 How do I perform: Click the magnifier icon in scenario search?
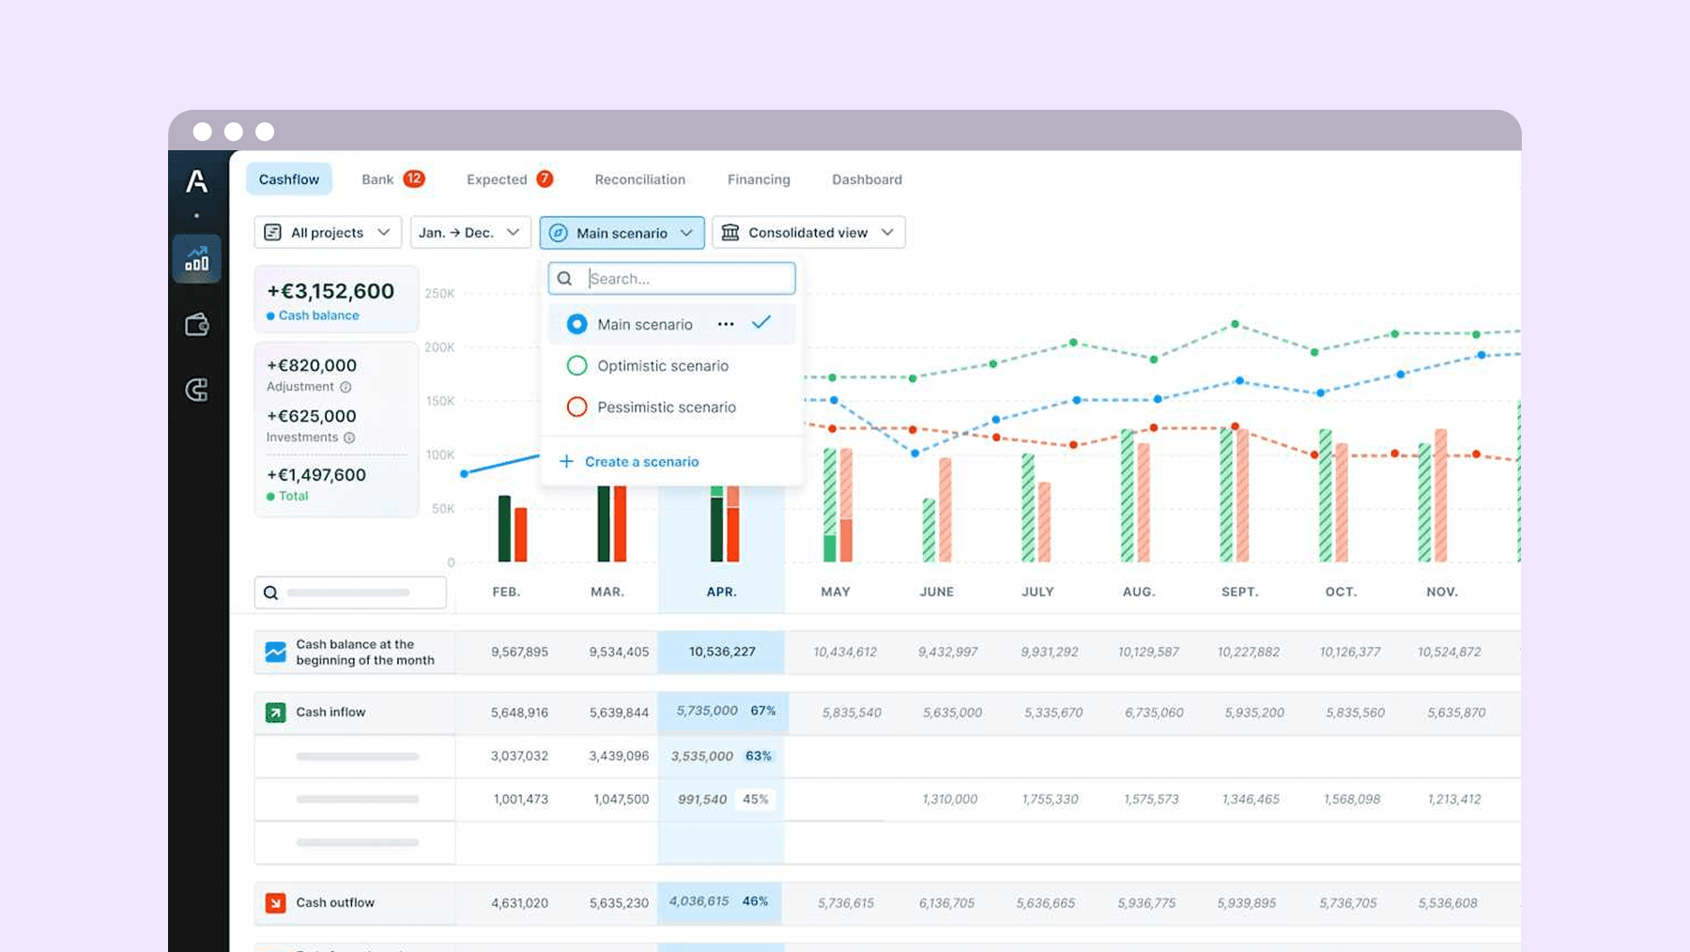tap(565, 279)
